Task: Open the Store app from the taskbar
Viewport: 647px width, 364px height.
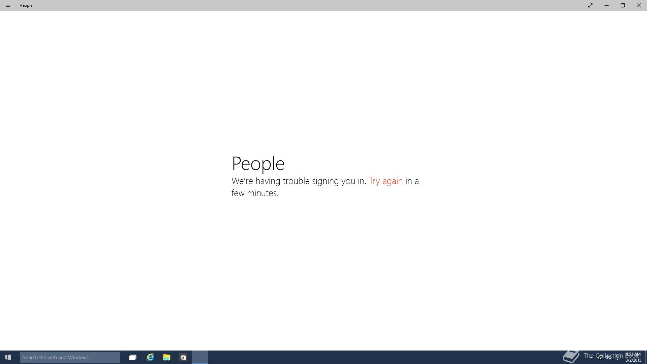Action: pos(183,357)
